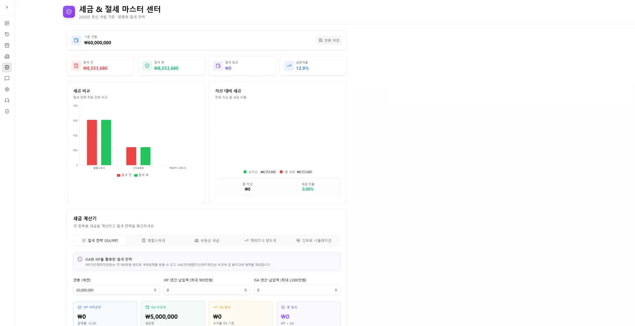Viewport: 635px width, 326px height.
Task: Click the ₩8,553,680 value under 절세 전
Action: point(95,68)
